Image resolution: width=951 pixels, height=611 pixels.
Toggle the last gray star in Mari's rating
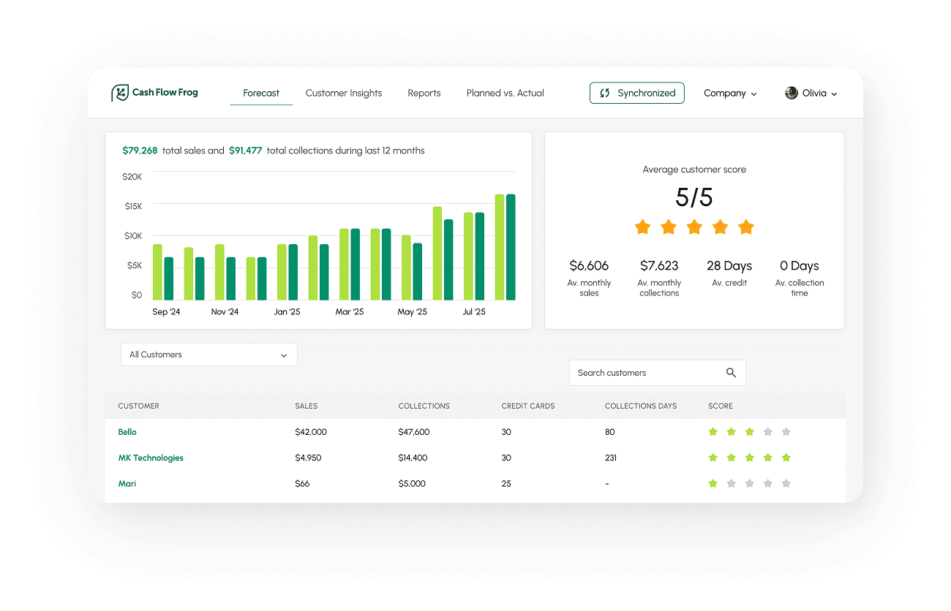786,483
